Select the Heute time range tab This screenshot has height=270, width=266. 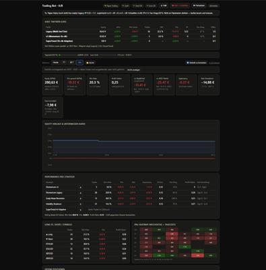click(56, 63)
